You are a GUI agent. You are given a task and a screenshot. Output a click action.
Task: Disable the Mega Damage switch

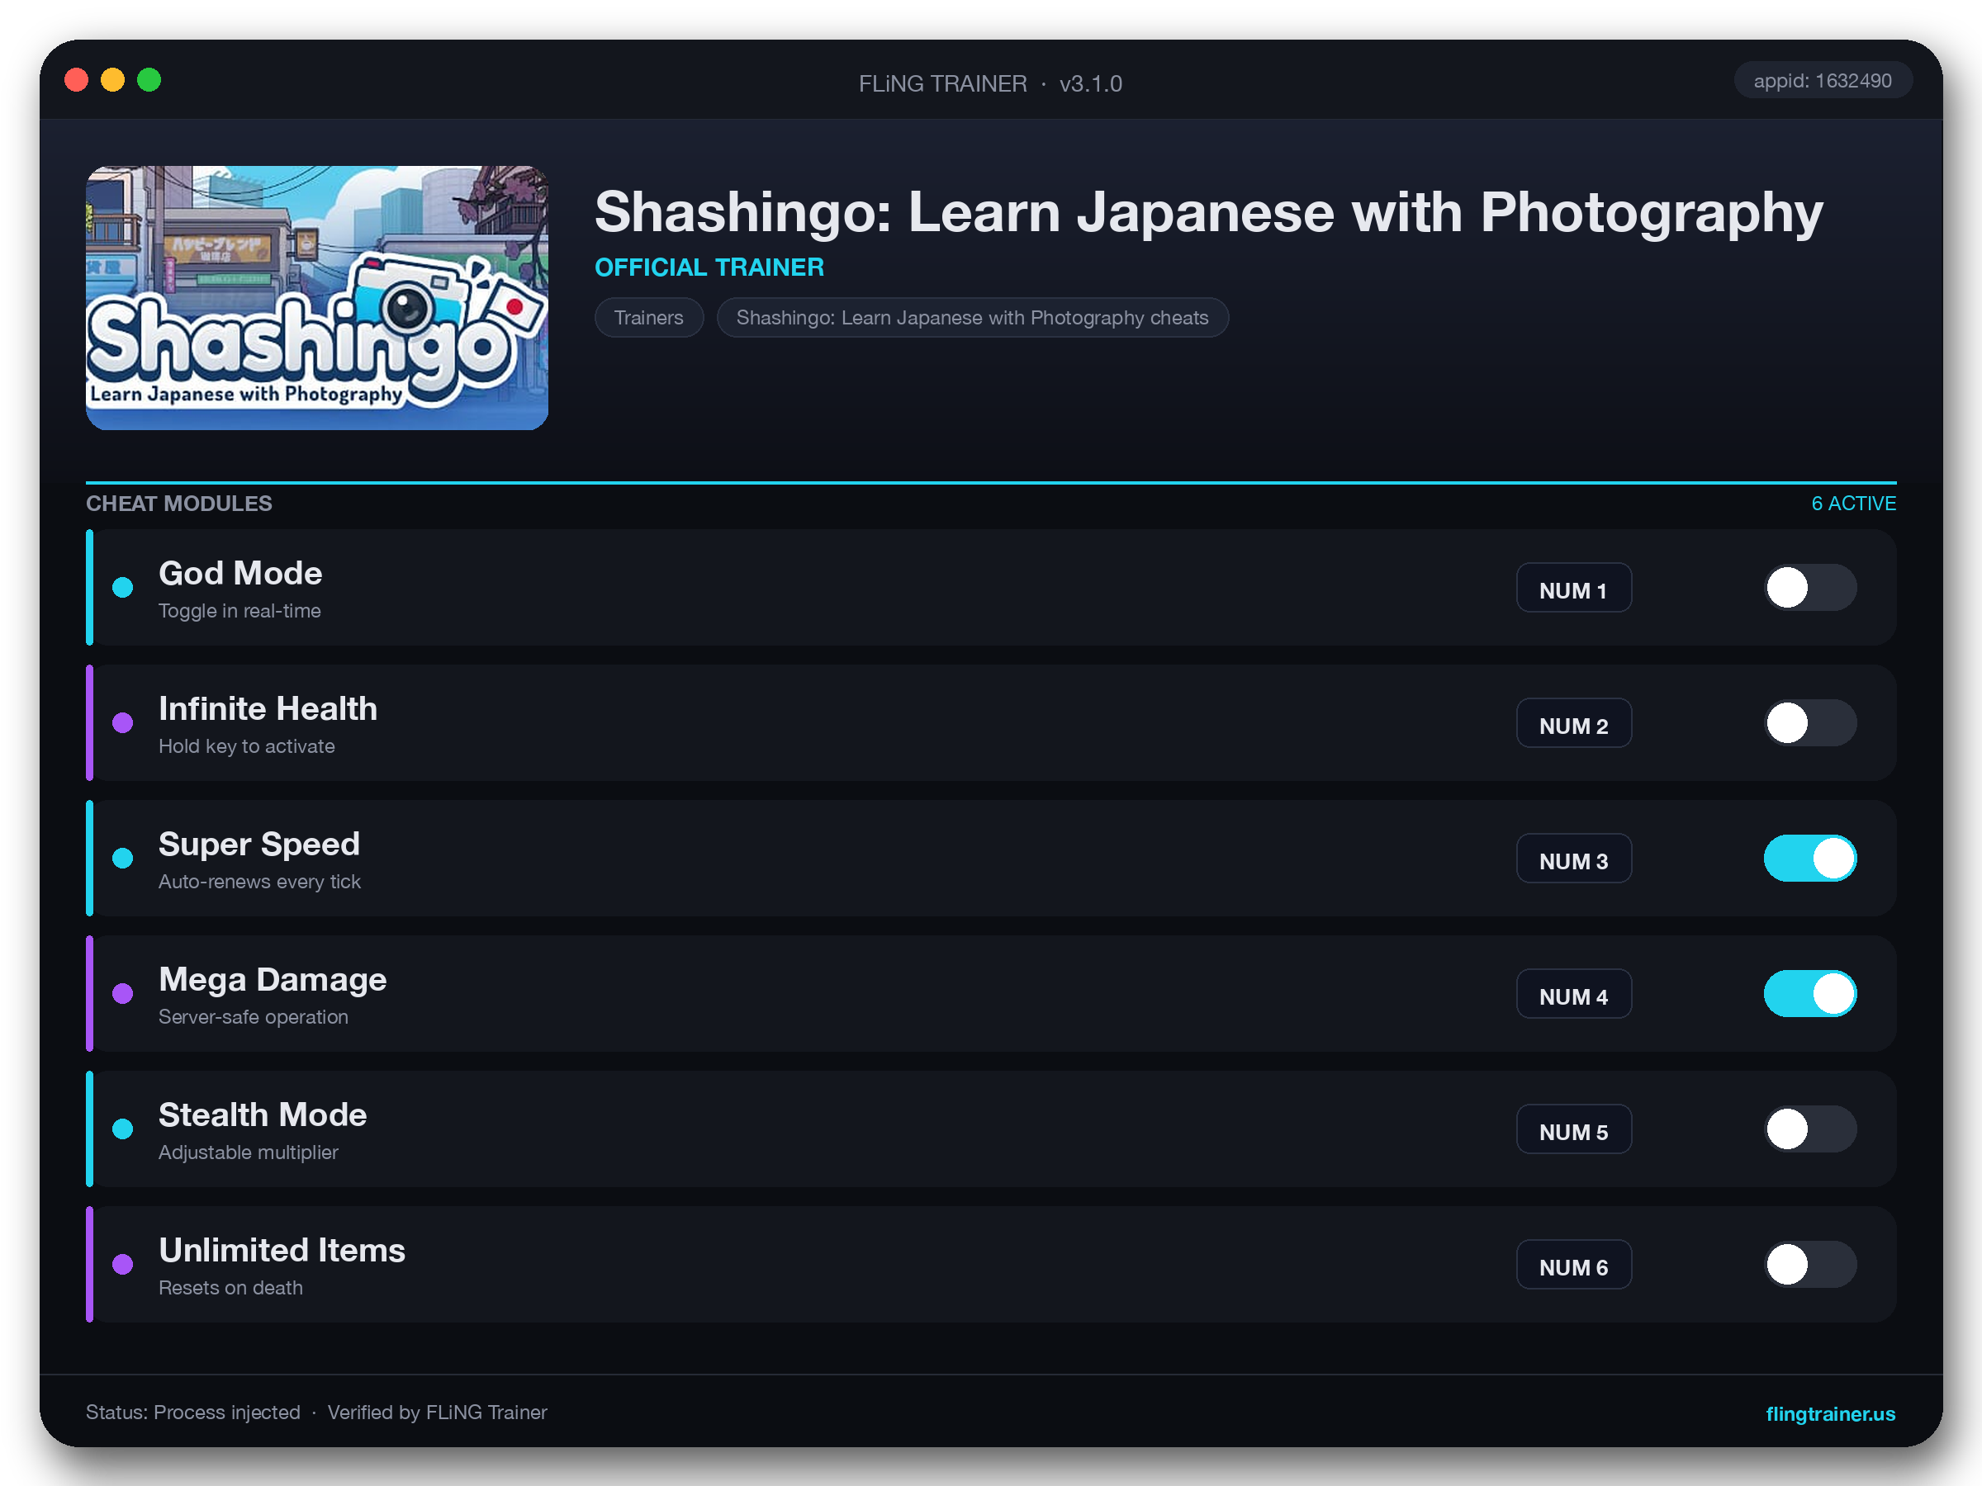1810,993
